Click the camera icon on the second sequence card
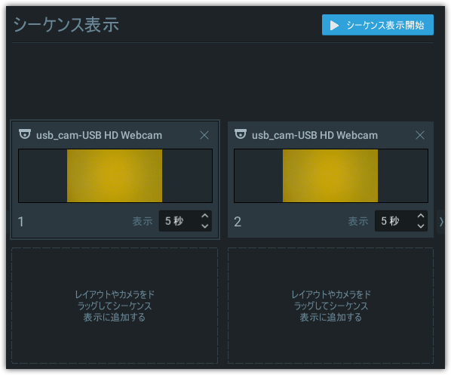 point(241,134)
